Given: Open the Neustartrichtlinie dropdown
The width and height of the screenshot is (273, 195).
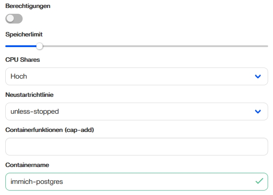Looking at the screenshot, I should (137, 111).
